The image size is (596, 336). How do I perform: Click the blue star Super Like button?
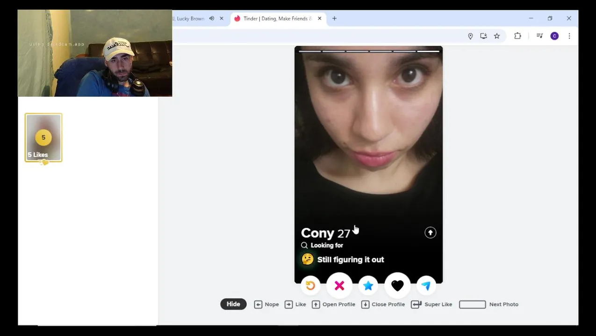[x=368, y=286]
